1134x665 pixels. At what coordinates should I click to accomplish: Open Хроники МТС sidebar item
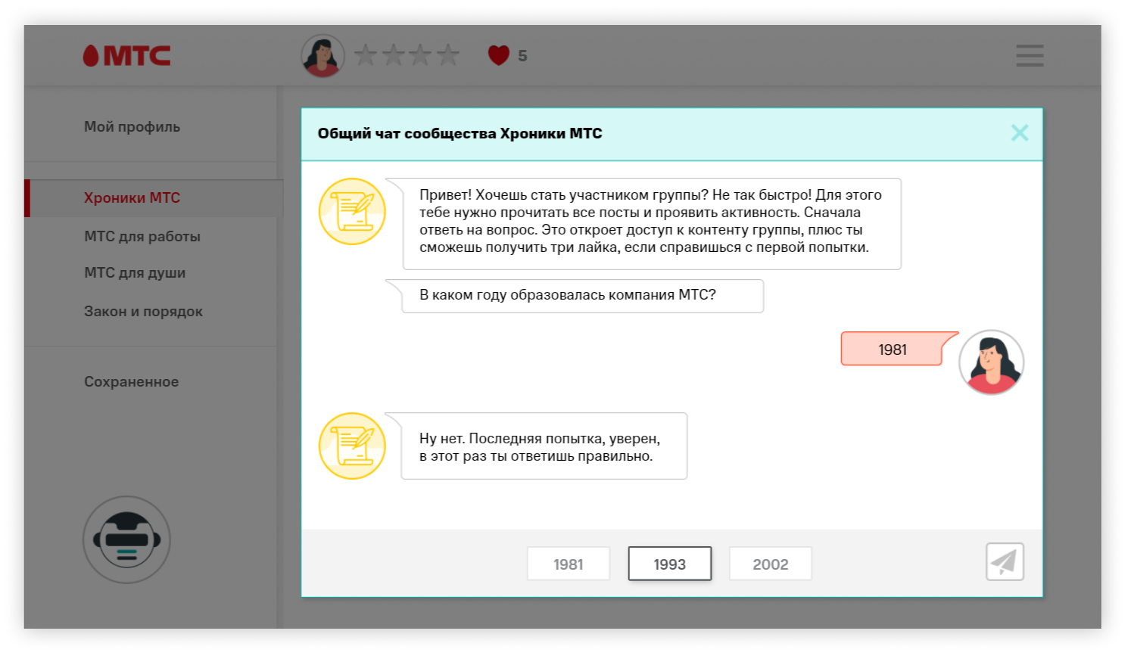click(154, 198)
